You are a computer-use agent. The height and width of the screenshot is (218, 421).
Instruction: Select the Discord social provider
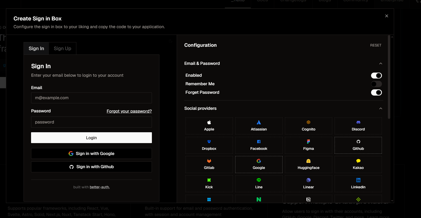click(x=358, y=126)
